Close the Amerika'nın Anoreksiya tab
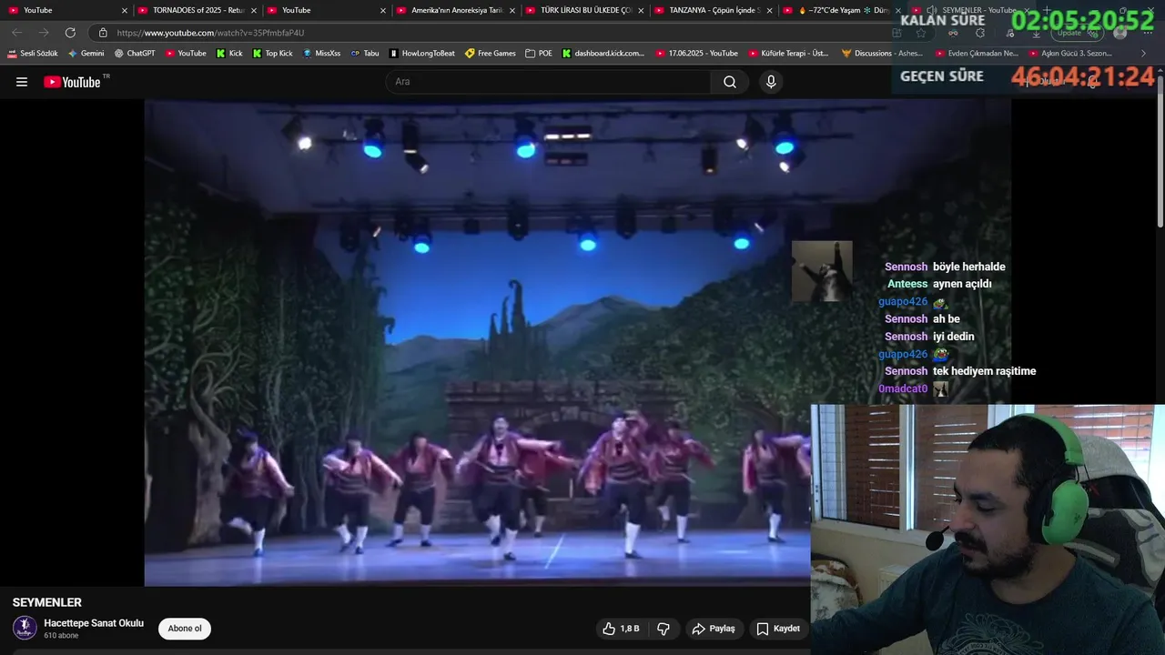The image size is (1165, 655). click(x=512, y=10)
